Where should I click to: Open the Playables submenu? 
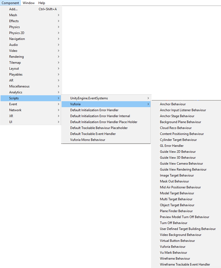pos(31,74)
